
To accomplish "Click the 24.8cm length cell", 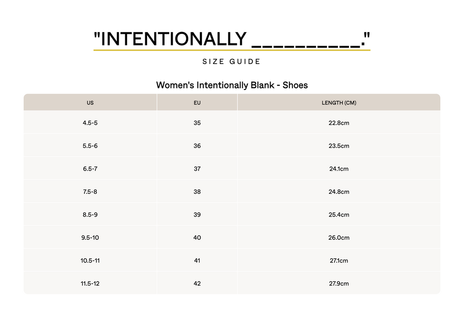I will point(339,192).
